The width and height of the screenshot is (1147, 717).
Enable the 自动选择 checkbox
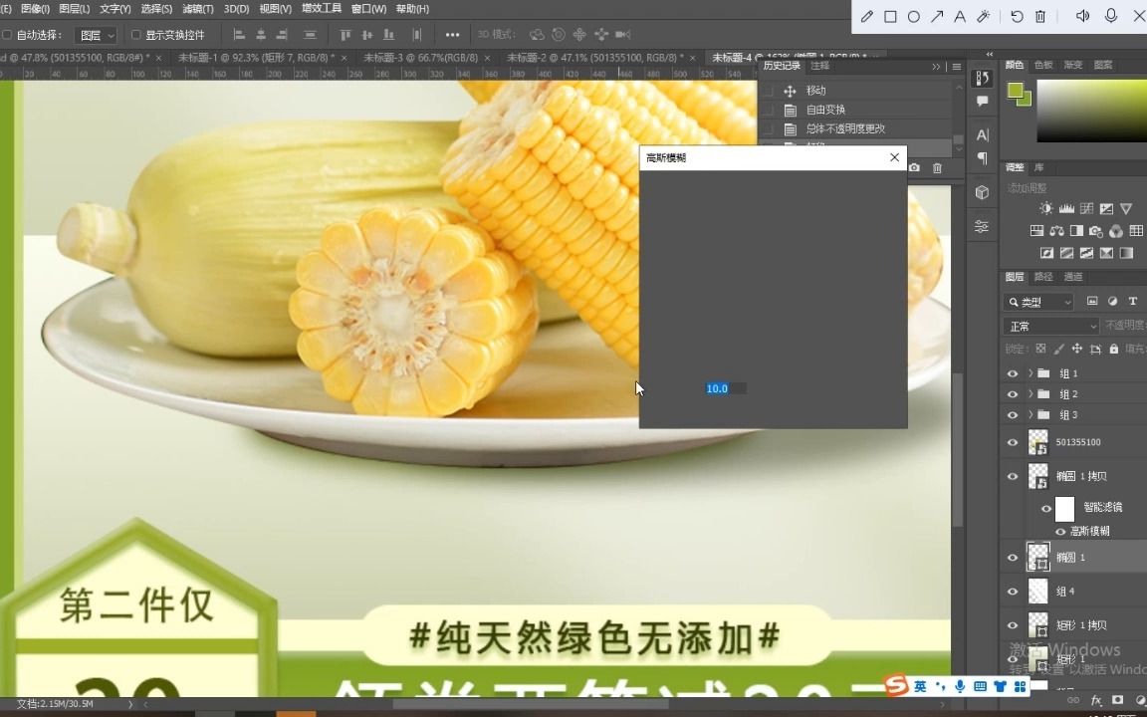[9, 34]
